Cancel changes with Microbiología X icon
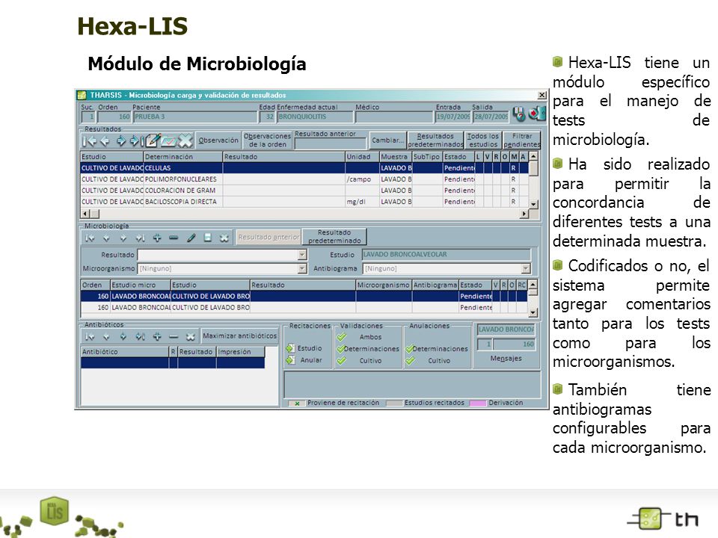718x538 pixels. pyautogui.click(x=224, y=238)
